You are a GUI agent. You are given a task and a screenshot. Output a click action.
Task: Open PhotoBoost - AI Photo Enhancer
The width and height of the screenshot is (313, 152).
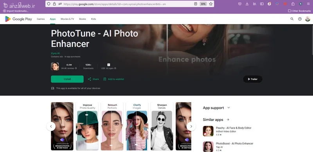coord(234,143)
